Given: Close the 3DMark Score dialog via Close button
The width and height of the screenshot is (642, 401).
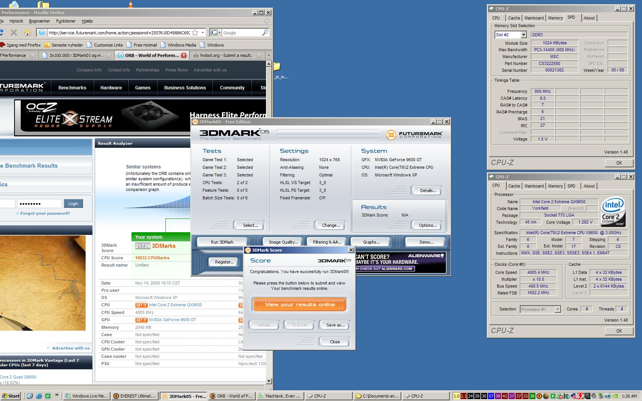Looking at the screenshot, I should 335,342.
